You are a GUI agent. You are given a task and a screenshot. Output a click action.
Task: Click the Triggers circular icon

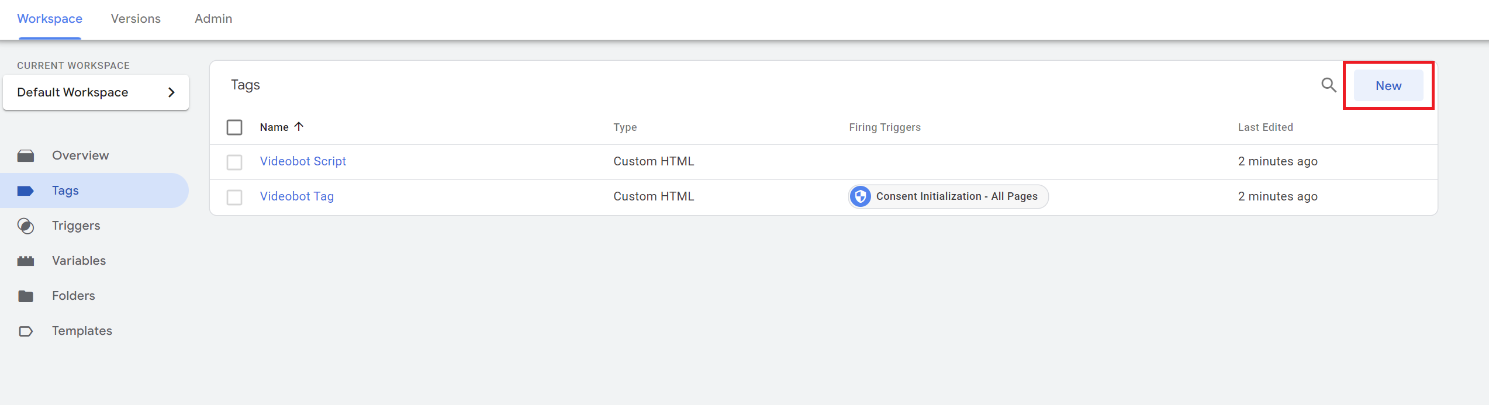(x=26, y=226)
